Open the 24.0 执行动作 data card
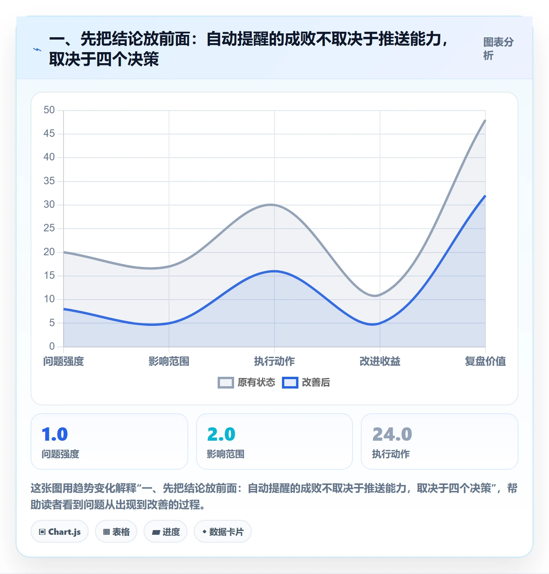 pos(440,441)
